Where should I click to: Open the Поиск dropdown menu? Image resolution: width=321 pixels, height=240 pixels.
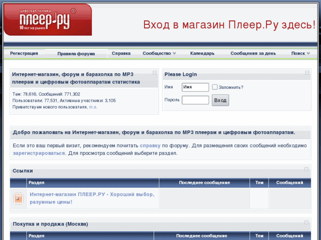[300, 53]
